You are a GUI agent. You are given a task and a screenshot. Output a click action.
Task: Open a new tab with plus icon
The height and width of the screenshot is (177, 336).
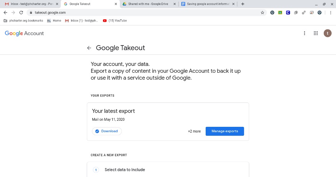pyautogui.click(x=243, y=4)
